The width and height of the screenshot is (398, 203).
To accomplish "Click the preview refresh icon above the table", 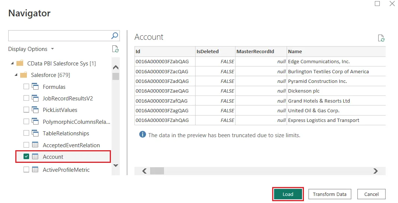I will pyautogui.click(x=381, y=38).
